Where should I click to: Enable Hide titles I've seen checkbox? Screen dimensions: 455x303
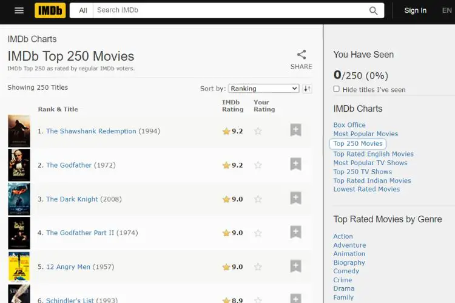(x=336, y=89)
